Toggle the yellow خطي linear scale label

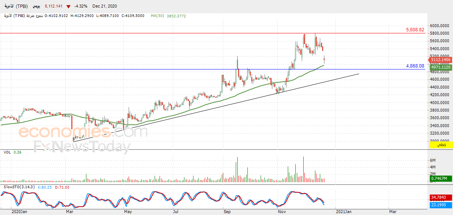click(x=441, y=145)
